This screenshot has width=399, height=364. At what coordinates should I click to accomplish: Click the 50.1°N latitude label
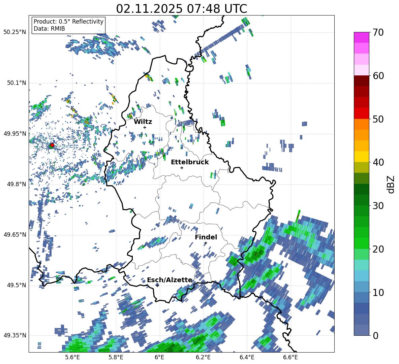point(16,83)
